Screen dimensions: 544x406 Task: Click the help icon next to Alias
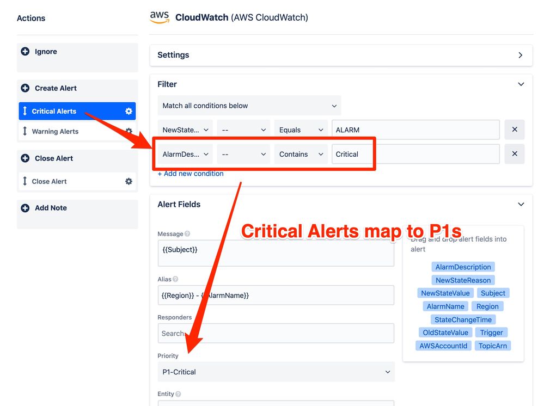[175, 279]
